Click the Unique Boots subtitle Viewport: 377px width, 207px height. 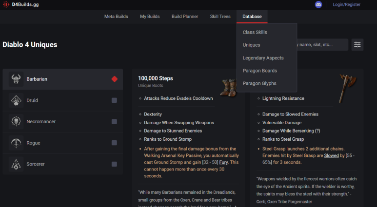[151, 86]
